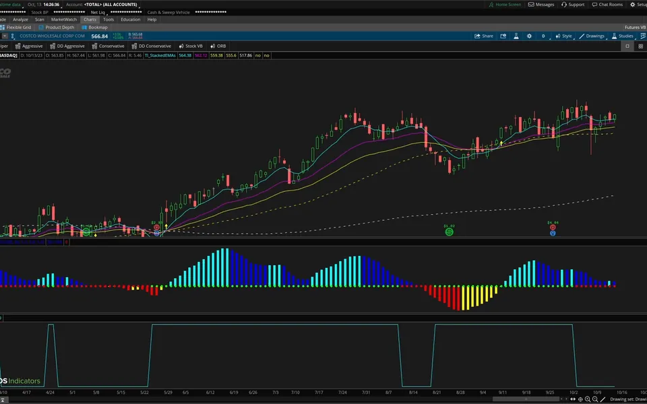Apply the Aggressive study set
The width and height of the screenshot is (647, 404).
click(x=29, y=46)
